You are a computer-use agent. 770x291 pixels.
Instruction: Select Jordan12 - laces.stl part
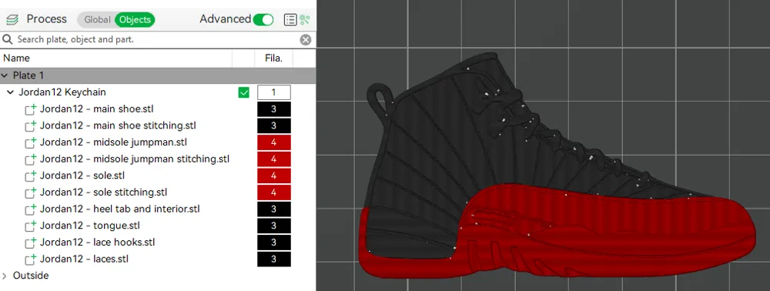click(x=84, y=259)
